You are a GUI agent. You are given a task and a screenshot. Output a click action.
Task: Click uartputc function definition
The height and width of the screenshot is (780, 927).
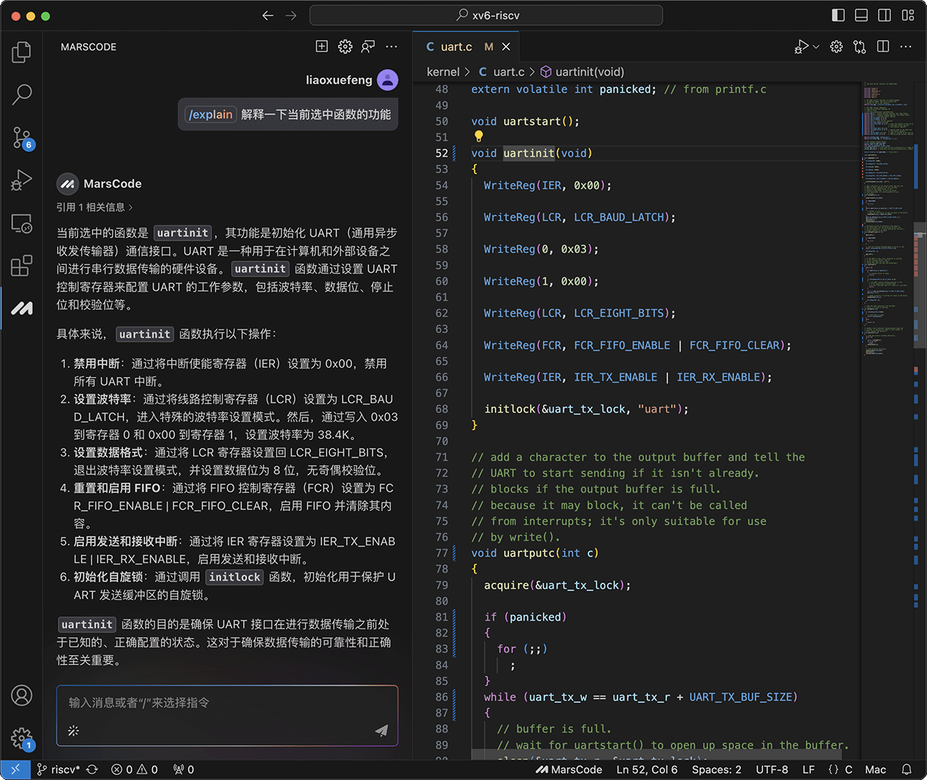529,553
